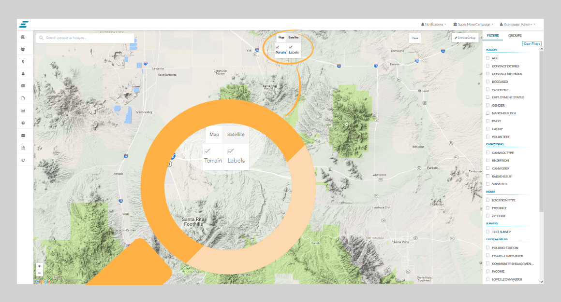
Task: Click the Ecanvasser Admin user icon
Action: pyautogui.click(x=501, y=24)
